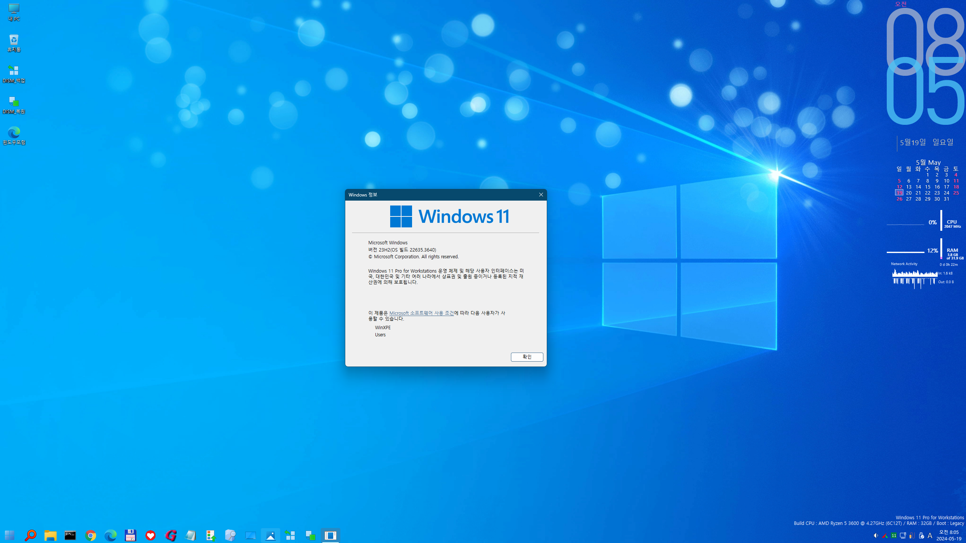Open the 내 PC desktop icon
This screenshot has height=543, width=966.
(14, 12)
